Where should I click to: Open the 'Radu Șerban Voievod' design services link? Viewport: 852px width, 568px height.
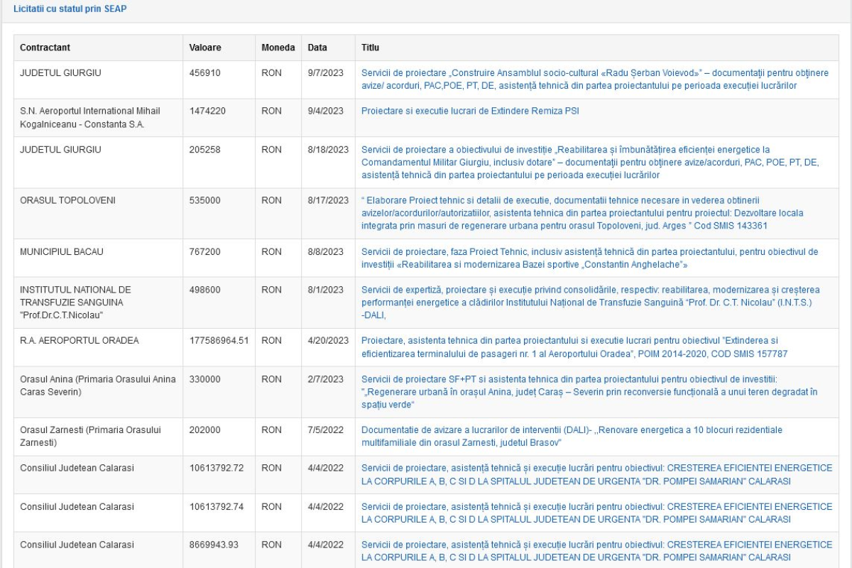point(594,79)
